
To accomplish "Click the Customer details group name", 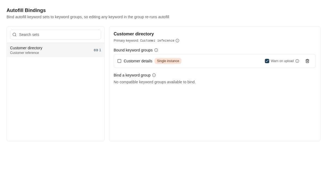I will (138, 61).
